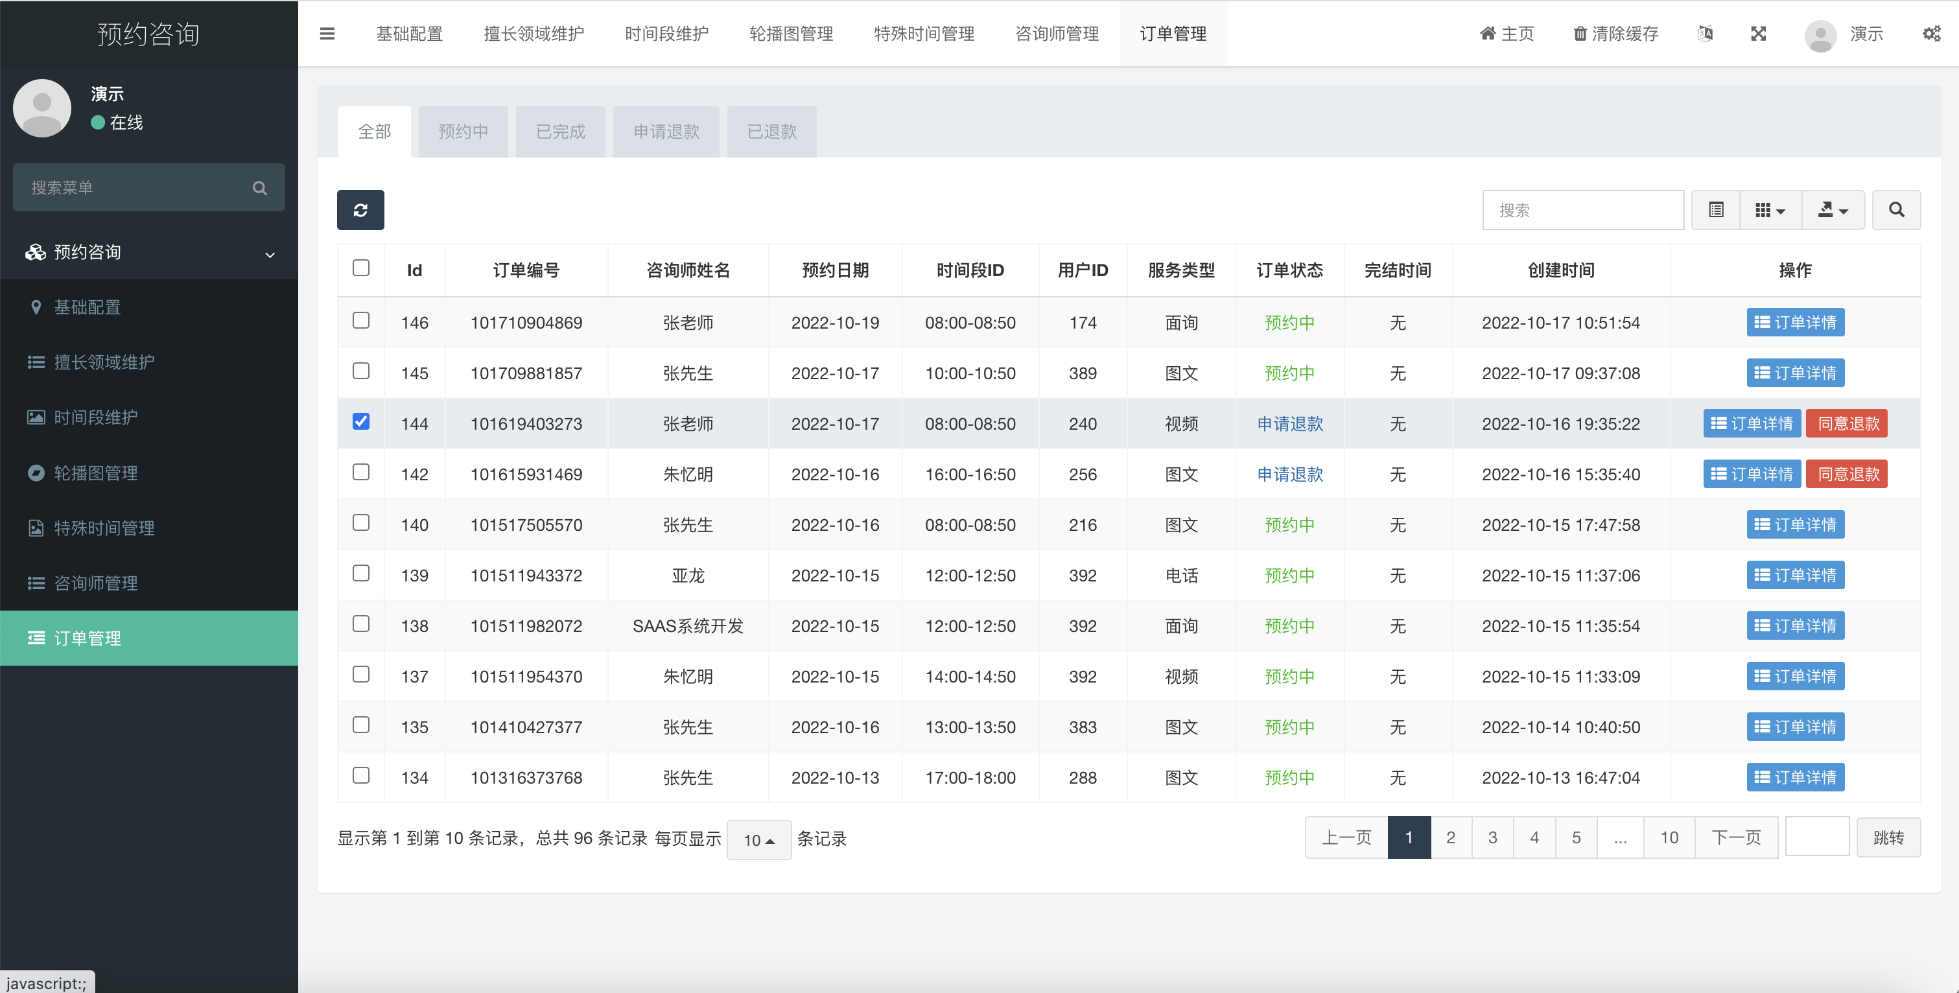The image size is (1959, 993).
Task: Click the table refresh icon button
Action: click(360, 210)
